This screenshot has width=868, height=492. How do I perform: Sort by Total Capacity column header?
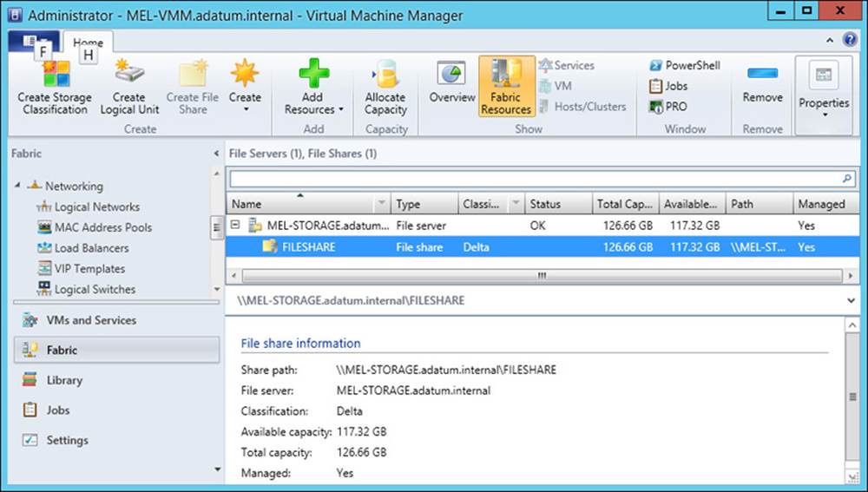pos(626,204)
